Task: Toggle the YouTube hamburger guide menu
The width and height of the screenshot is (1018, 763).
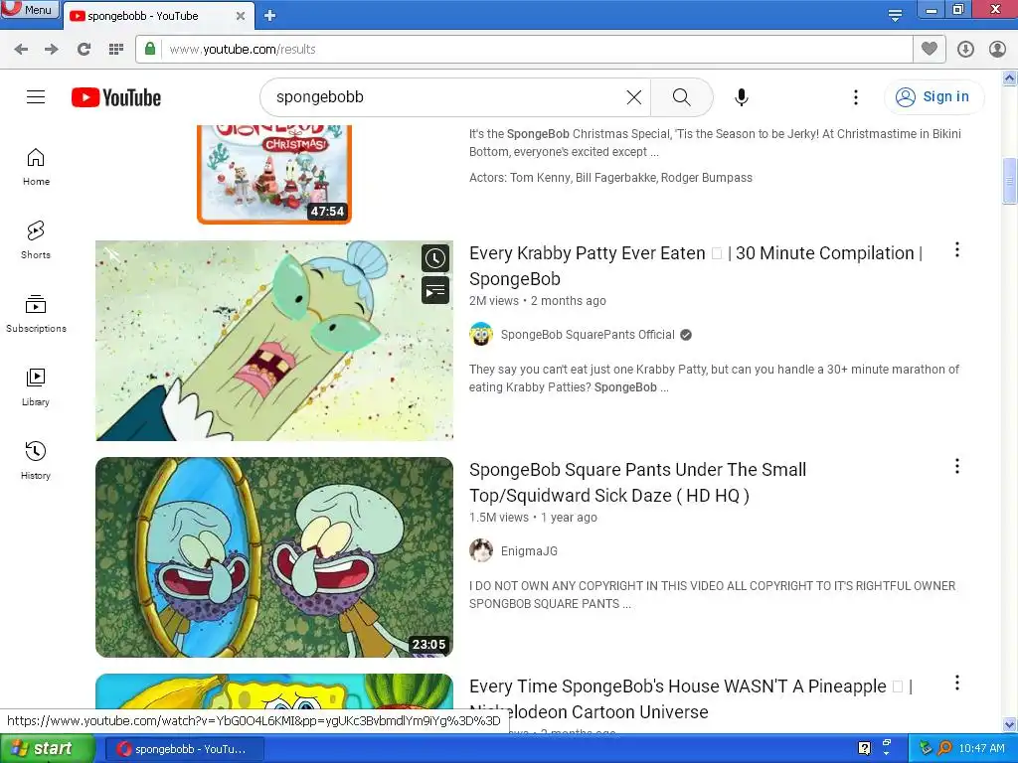Action: pyautogui.click(x=36, y=97)
